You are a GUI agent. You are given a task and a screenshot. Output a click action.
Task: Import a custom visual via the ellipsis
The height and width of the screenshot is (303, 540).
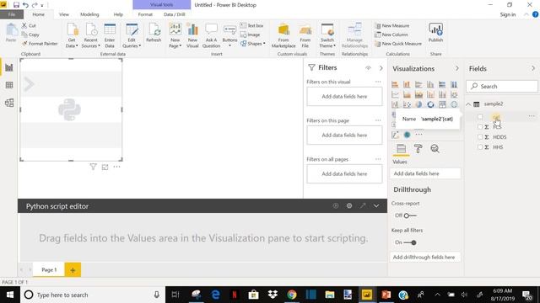click(x=418, y=135)
